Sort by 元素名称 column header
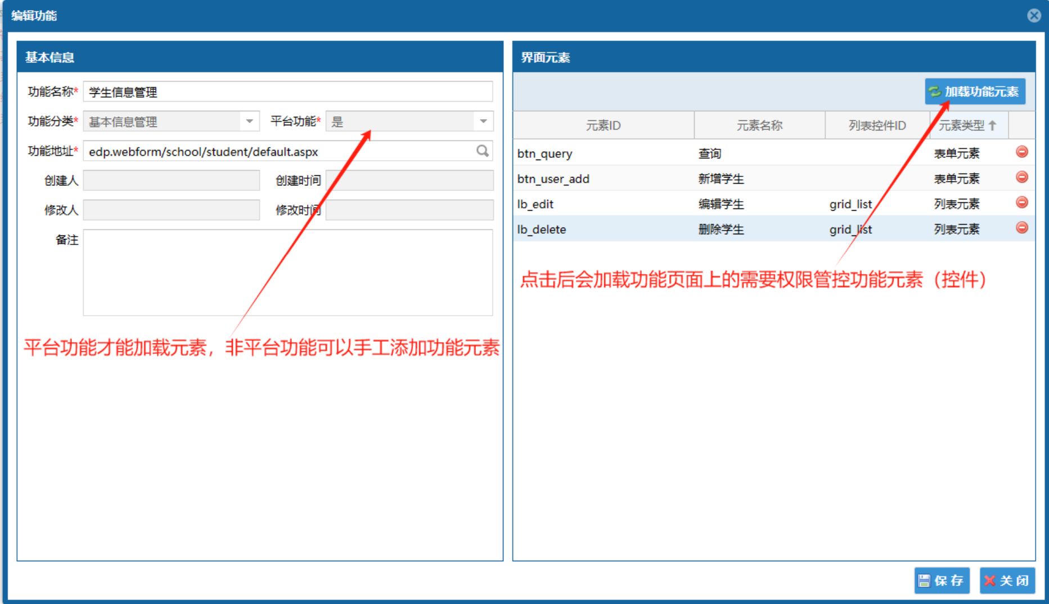This screenshot has width=1049, height=604. (759, 125)
